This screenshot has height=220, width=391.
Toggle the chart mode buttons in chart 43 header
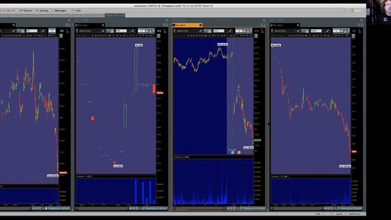pyautogui.click(x=110, y=31)
